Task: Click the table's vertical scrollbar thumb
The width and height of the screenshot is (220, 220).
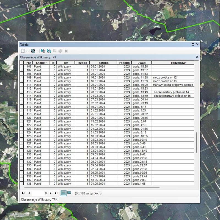Action: 196,142
